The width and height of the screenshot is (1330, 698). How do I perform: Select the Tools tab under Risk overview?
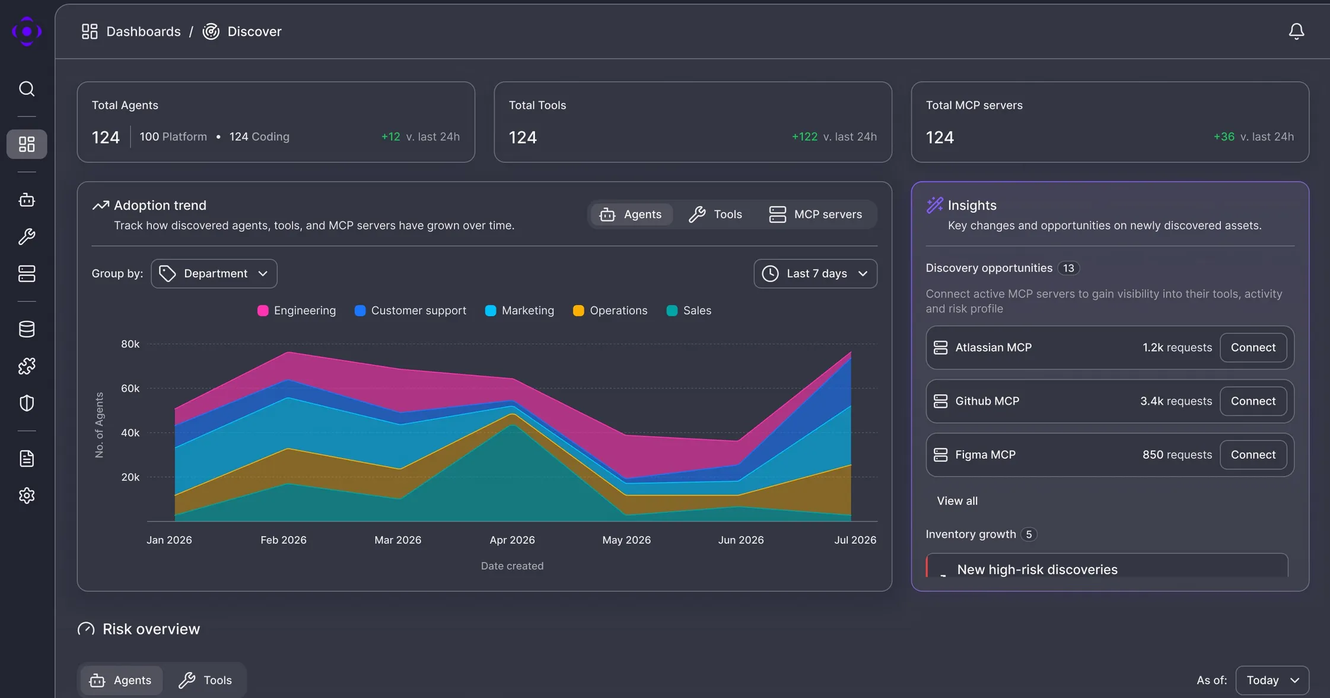(205, 680)
